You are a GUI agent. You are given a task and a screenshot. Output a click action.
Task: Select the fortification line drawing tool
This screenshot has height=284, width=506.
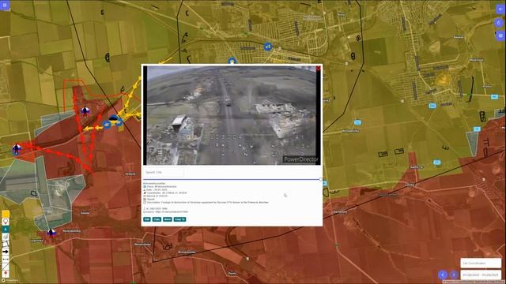[6, 244]
